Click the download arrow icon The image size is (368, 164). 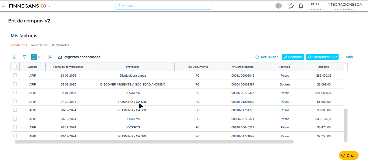[x=14, y=57]
